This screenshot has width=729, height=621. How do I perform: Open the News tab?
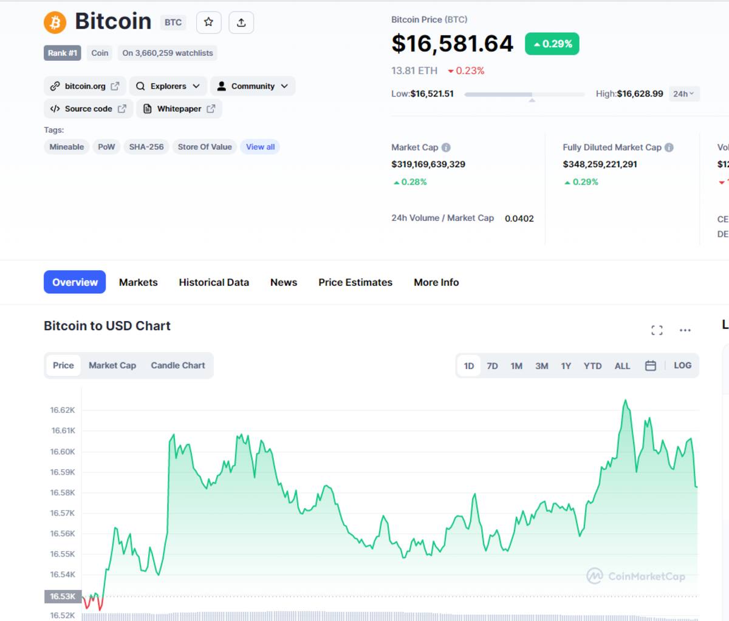click(x=284, y=282)
